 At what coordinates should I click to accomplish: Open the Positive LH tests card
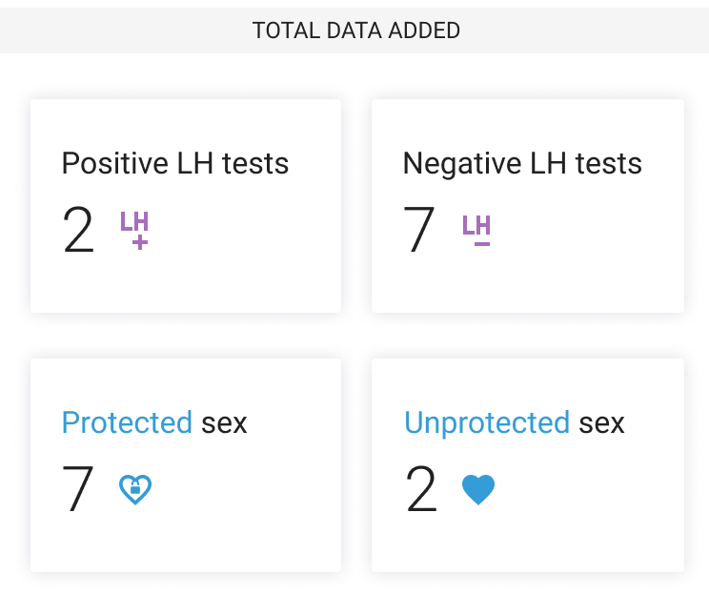(x=186, y=206)
